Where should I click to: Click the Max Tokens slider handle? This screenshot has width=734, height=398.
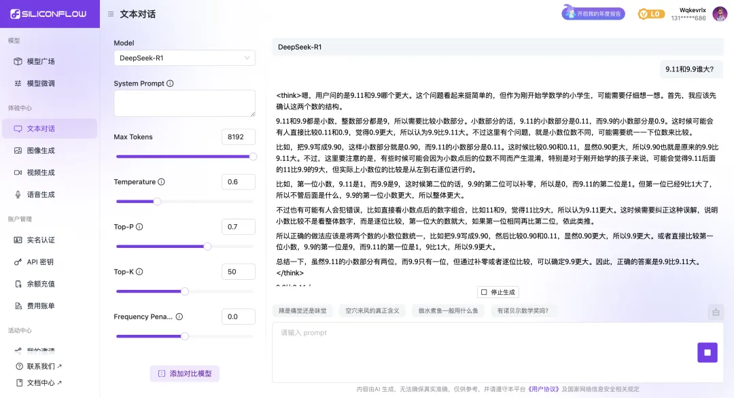tap(253, 157)
